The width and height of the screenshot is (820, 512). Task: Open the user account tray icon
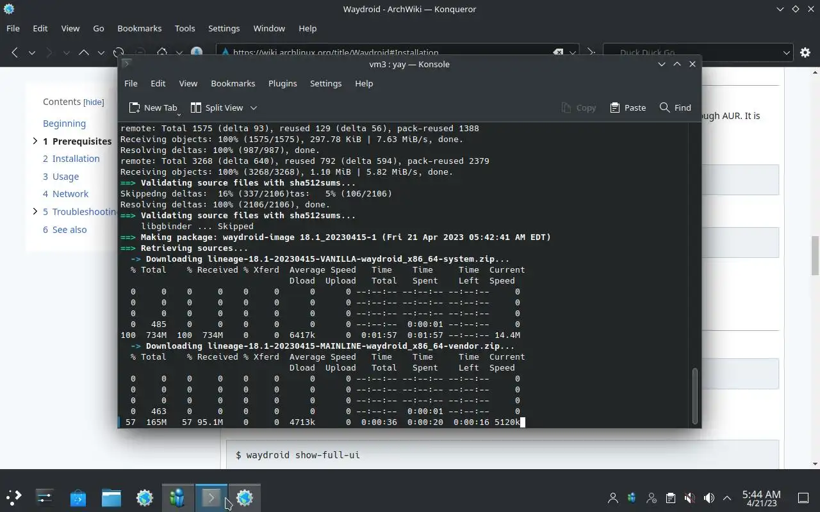tap(613, 498)
